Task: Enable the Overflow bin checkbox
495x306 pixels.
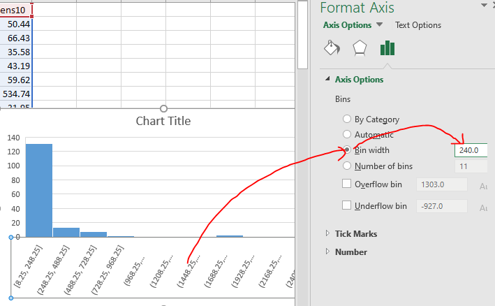Action: [347, 184]
